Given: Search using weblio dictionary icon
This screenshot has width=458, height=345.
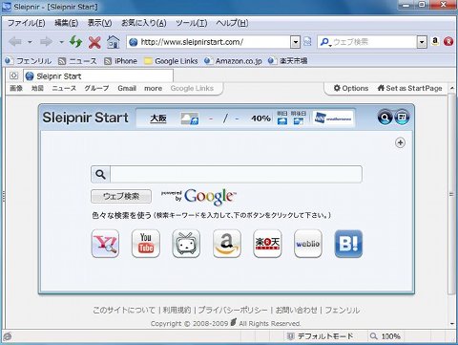Looking at the screenshot, I should (308, 244).
